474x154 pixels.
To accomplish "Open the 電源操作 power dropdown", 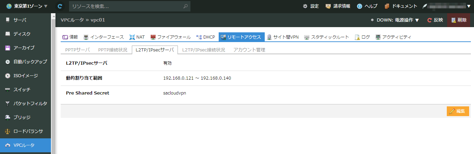I will coord(395,20).
